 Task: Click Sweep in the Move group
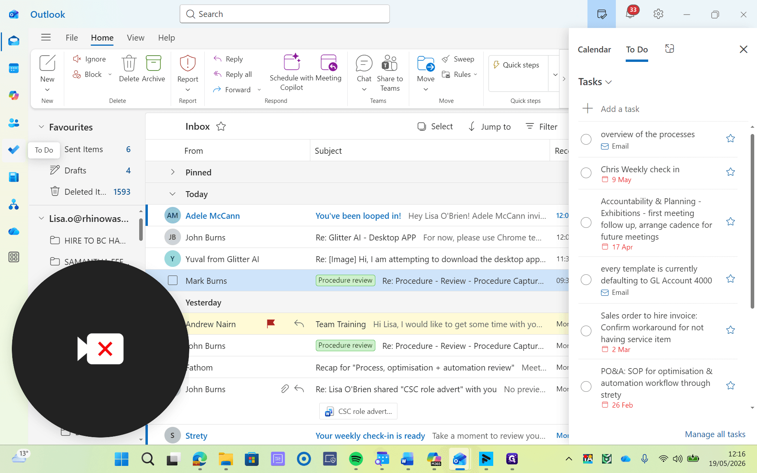coord(458,59)
